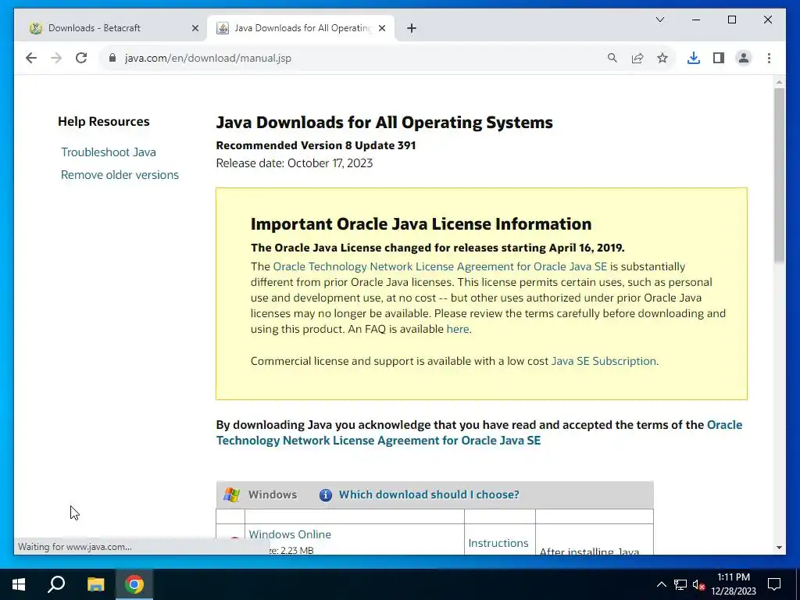Screen dimensions: 800x600
Task: Click the FAQ 'here' link
Action: 458,329
